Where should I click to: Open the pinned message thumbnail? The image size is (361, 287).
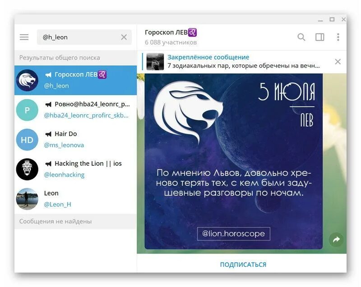pos(155,62)
